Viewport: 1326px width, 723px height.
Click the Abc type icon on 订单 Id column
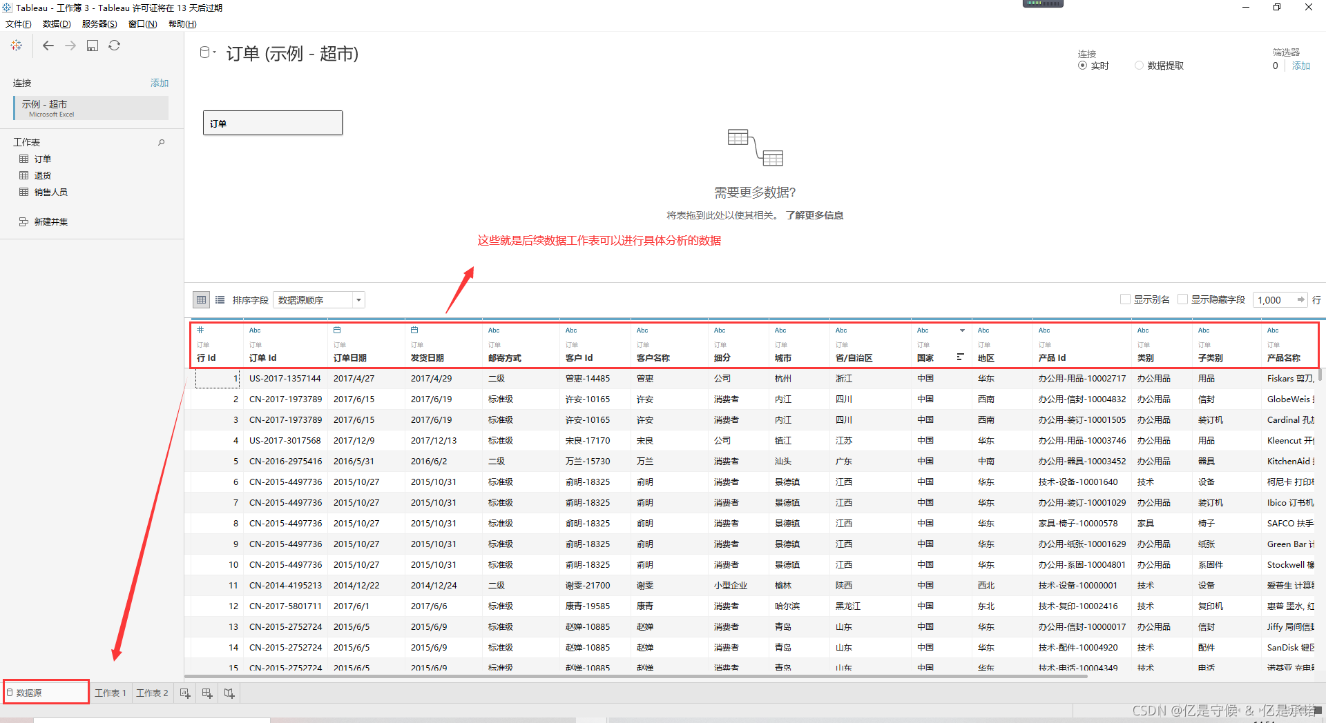pyautogui.click(x=255, y=330)
